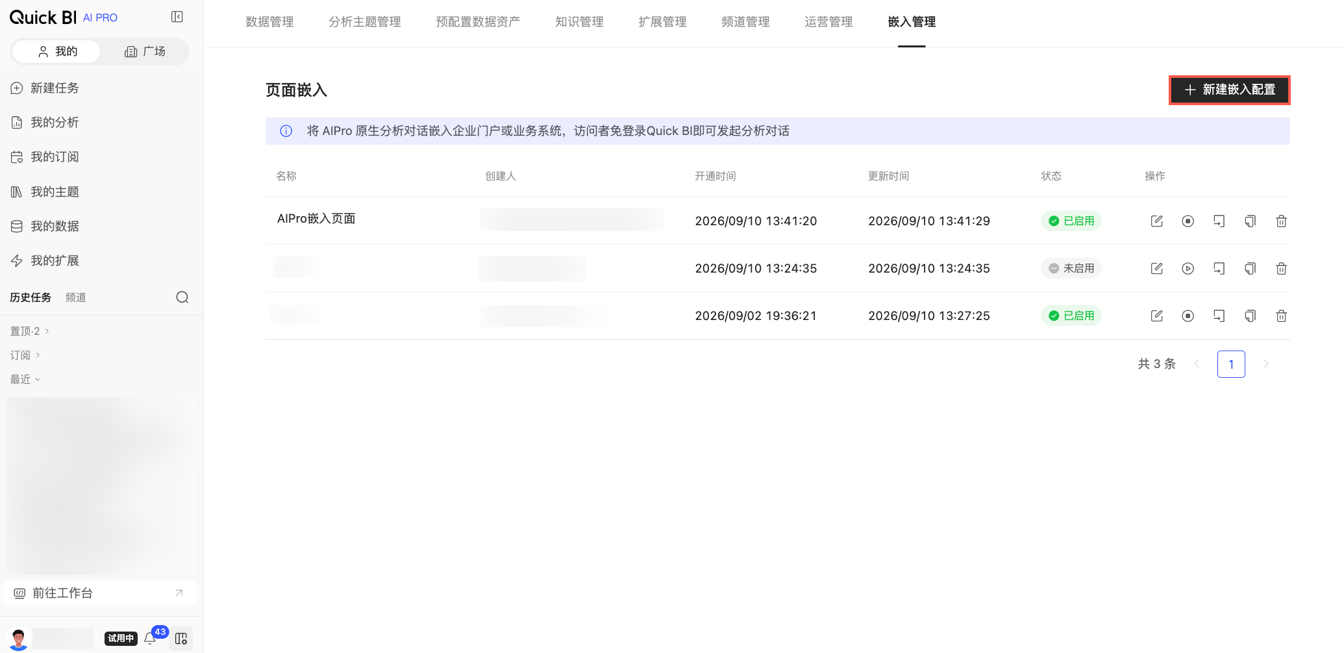This screenshot has height=653, width=1344.
Task: Copy the 未启用 row's configuration
Action: click(x=1250, y=269)
